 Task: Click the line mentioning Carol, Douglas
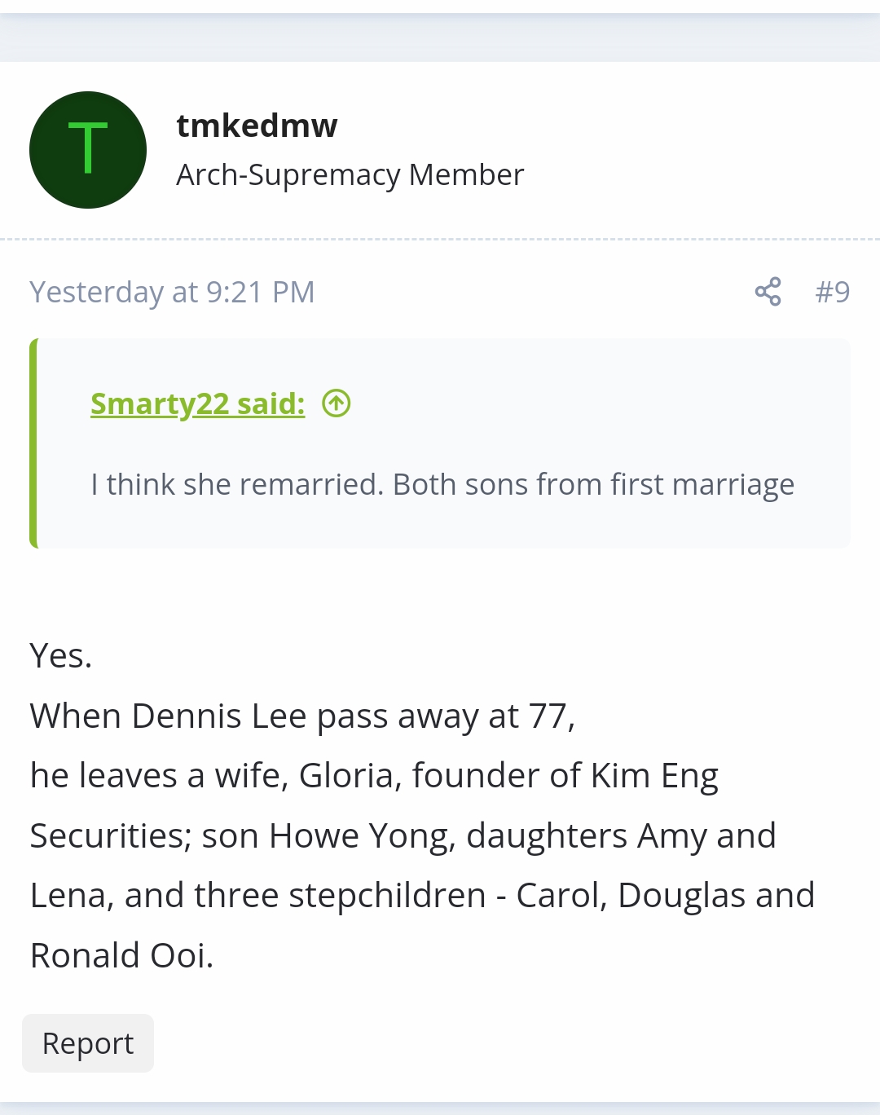422,895
